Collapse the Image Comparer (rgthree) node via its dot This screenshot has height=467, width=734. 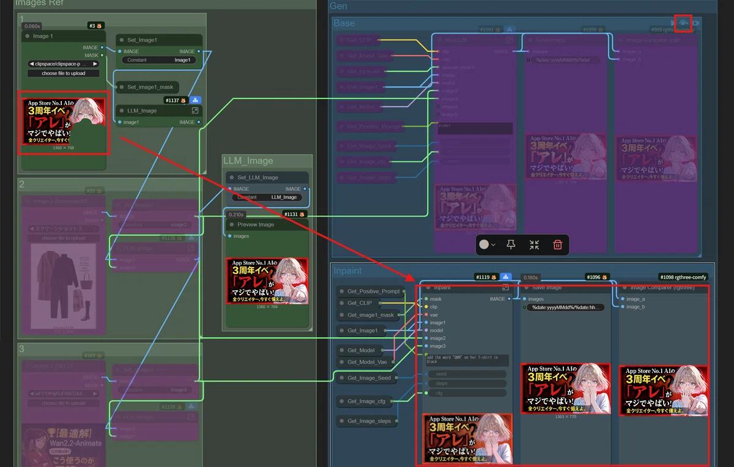(x=623, y=287)
